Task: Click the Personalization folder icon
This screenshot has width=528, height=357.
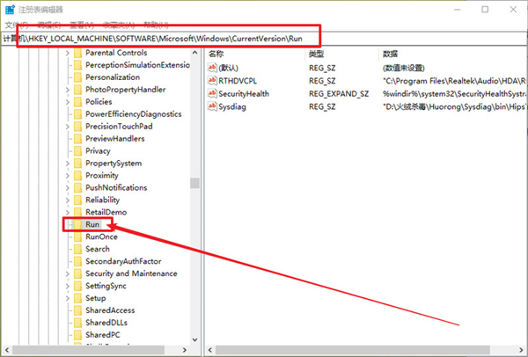Action: pyautogui.click(x=77, y=77)
